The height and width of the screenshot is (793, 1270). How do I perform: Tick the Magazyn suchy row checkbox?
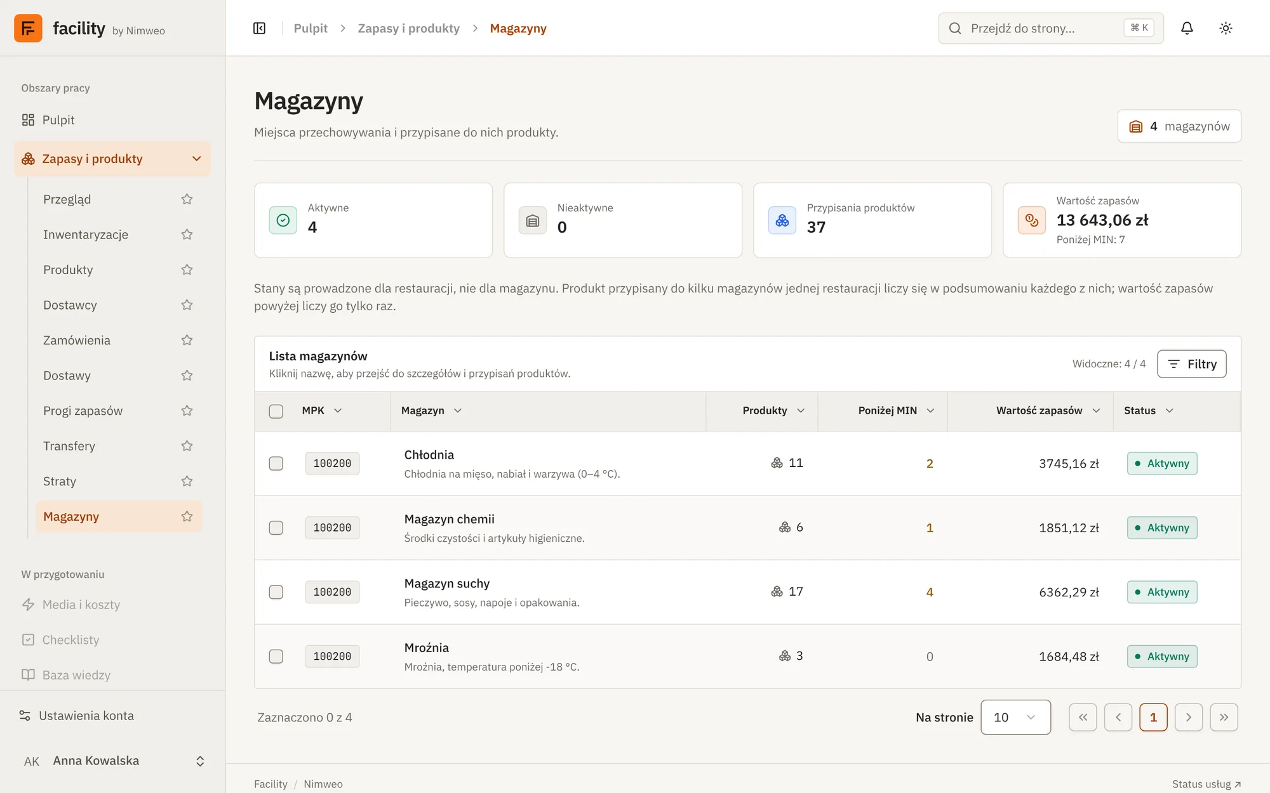276,592
